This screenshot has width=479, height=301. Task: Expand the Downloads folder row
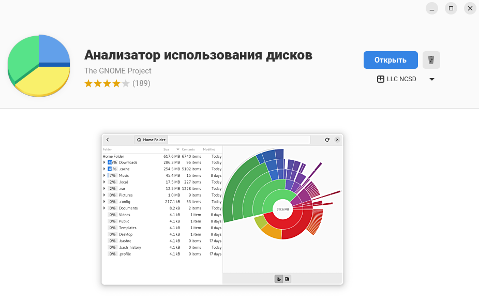pos(104,162)
